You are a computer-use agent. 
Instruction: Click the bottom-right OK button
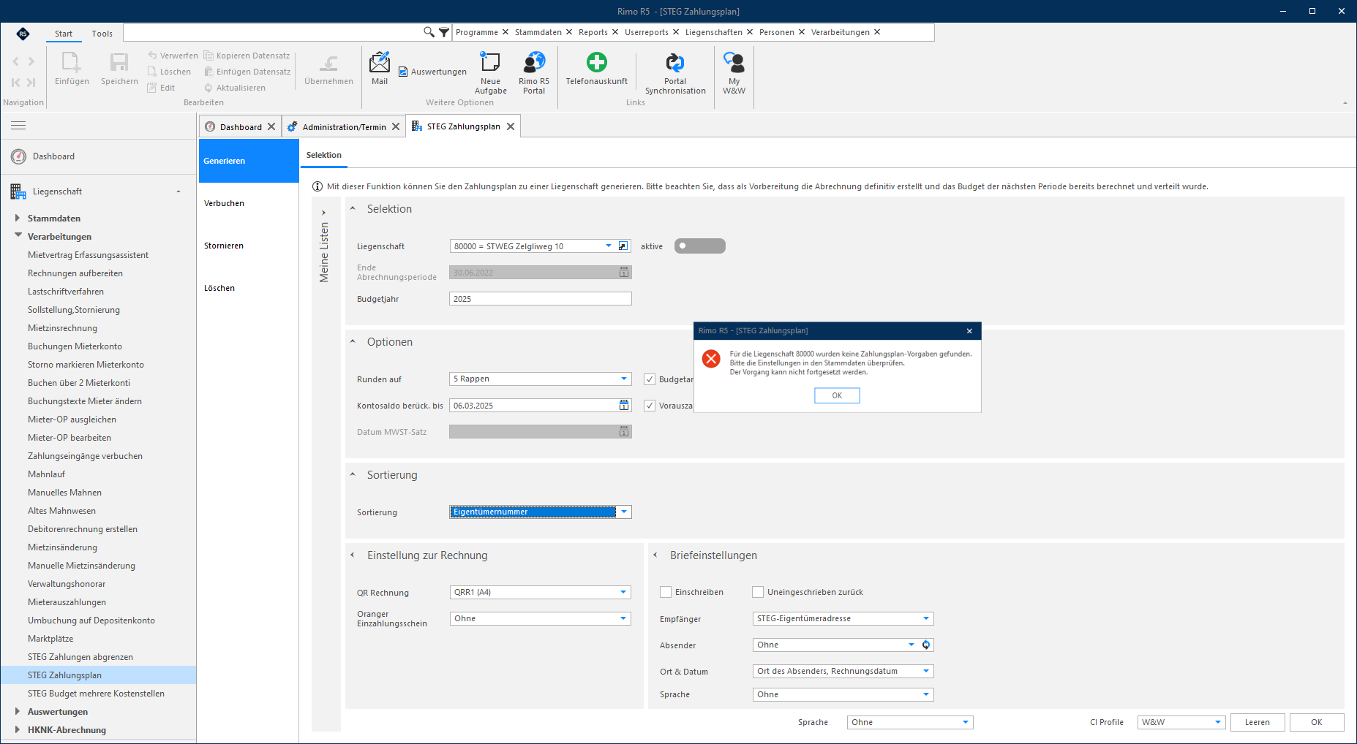[1316, 722]
